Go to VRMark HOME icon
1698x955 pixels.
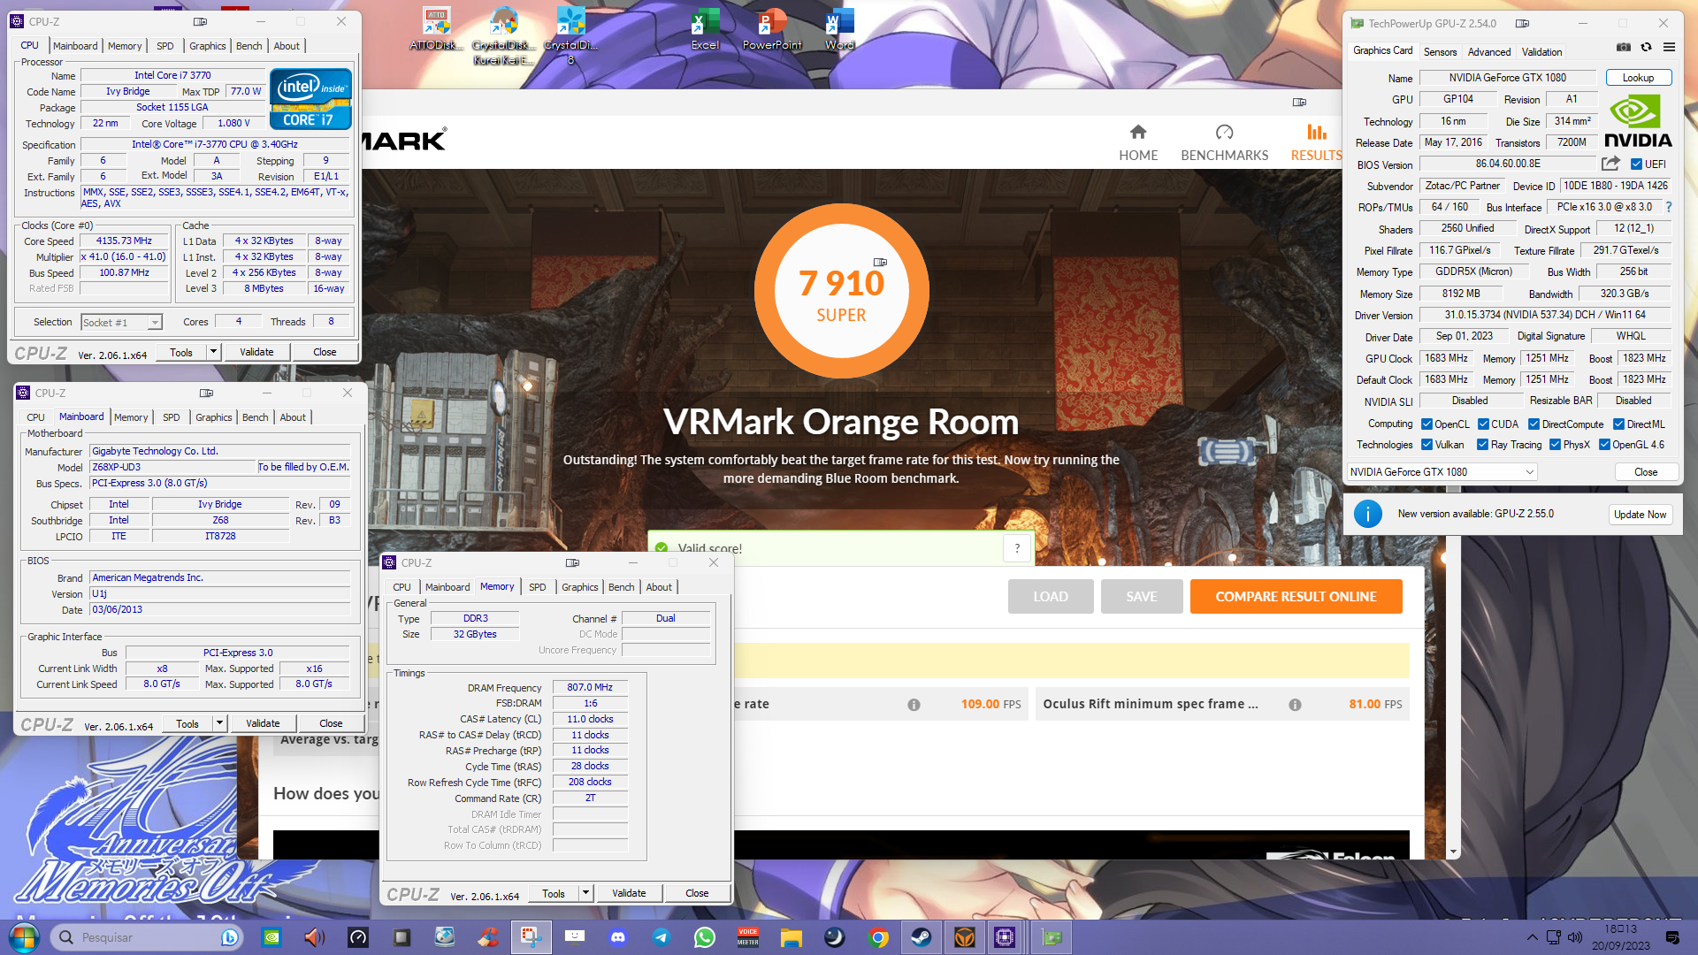tap(1138, 132)
